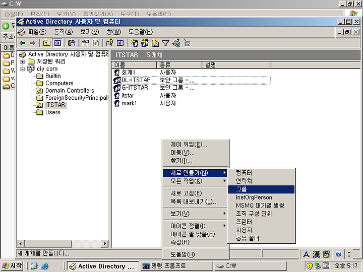363x272 pixels.
Task: Select 이동(V)... in context menu
Action: [x=196, y=153]
